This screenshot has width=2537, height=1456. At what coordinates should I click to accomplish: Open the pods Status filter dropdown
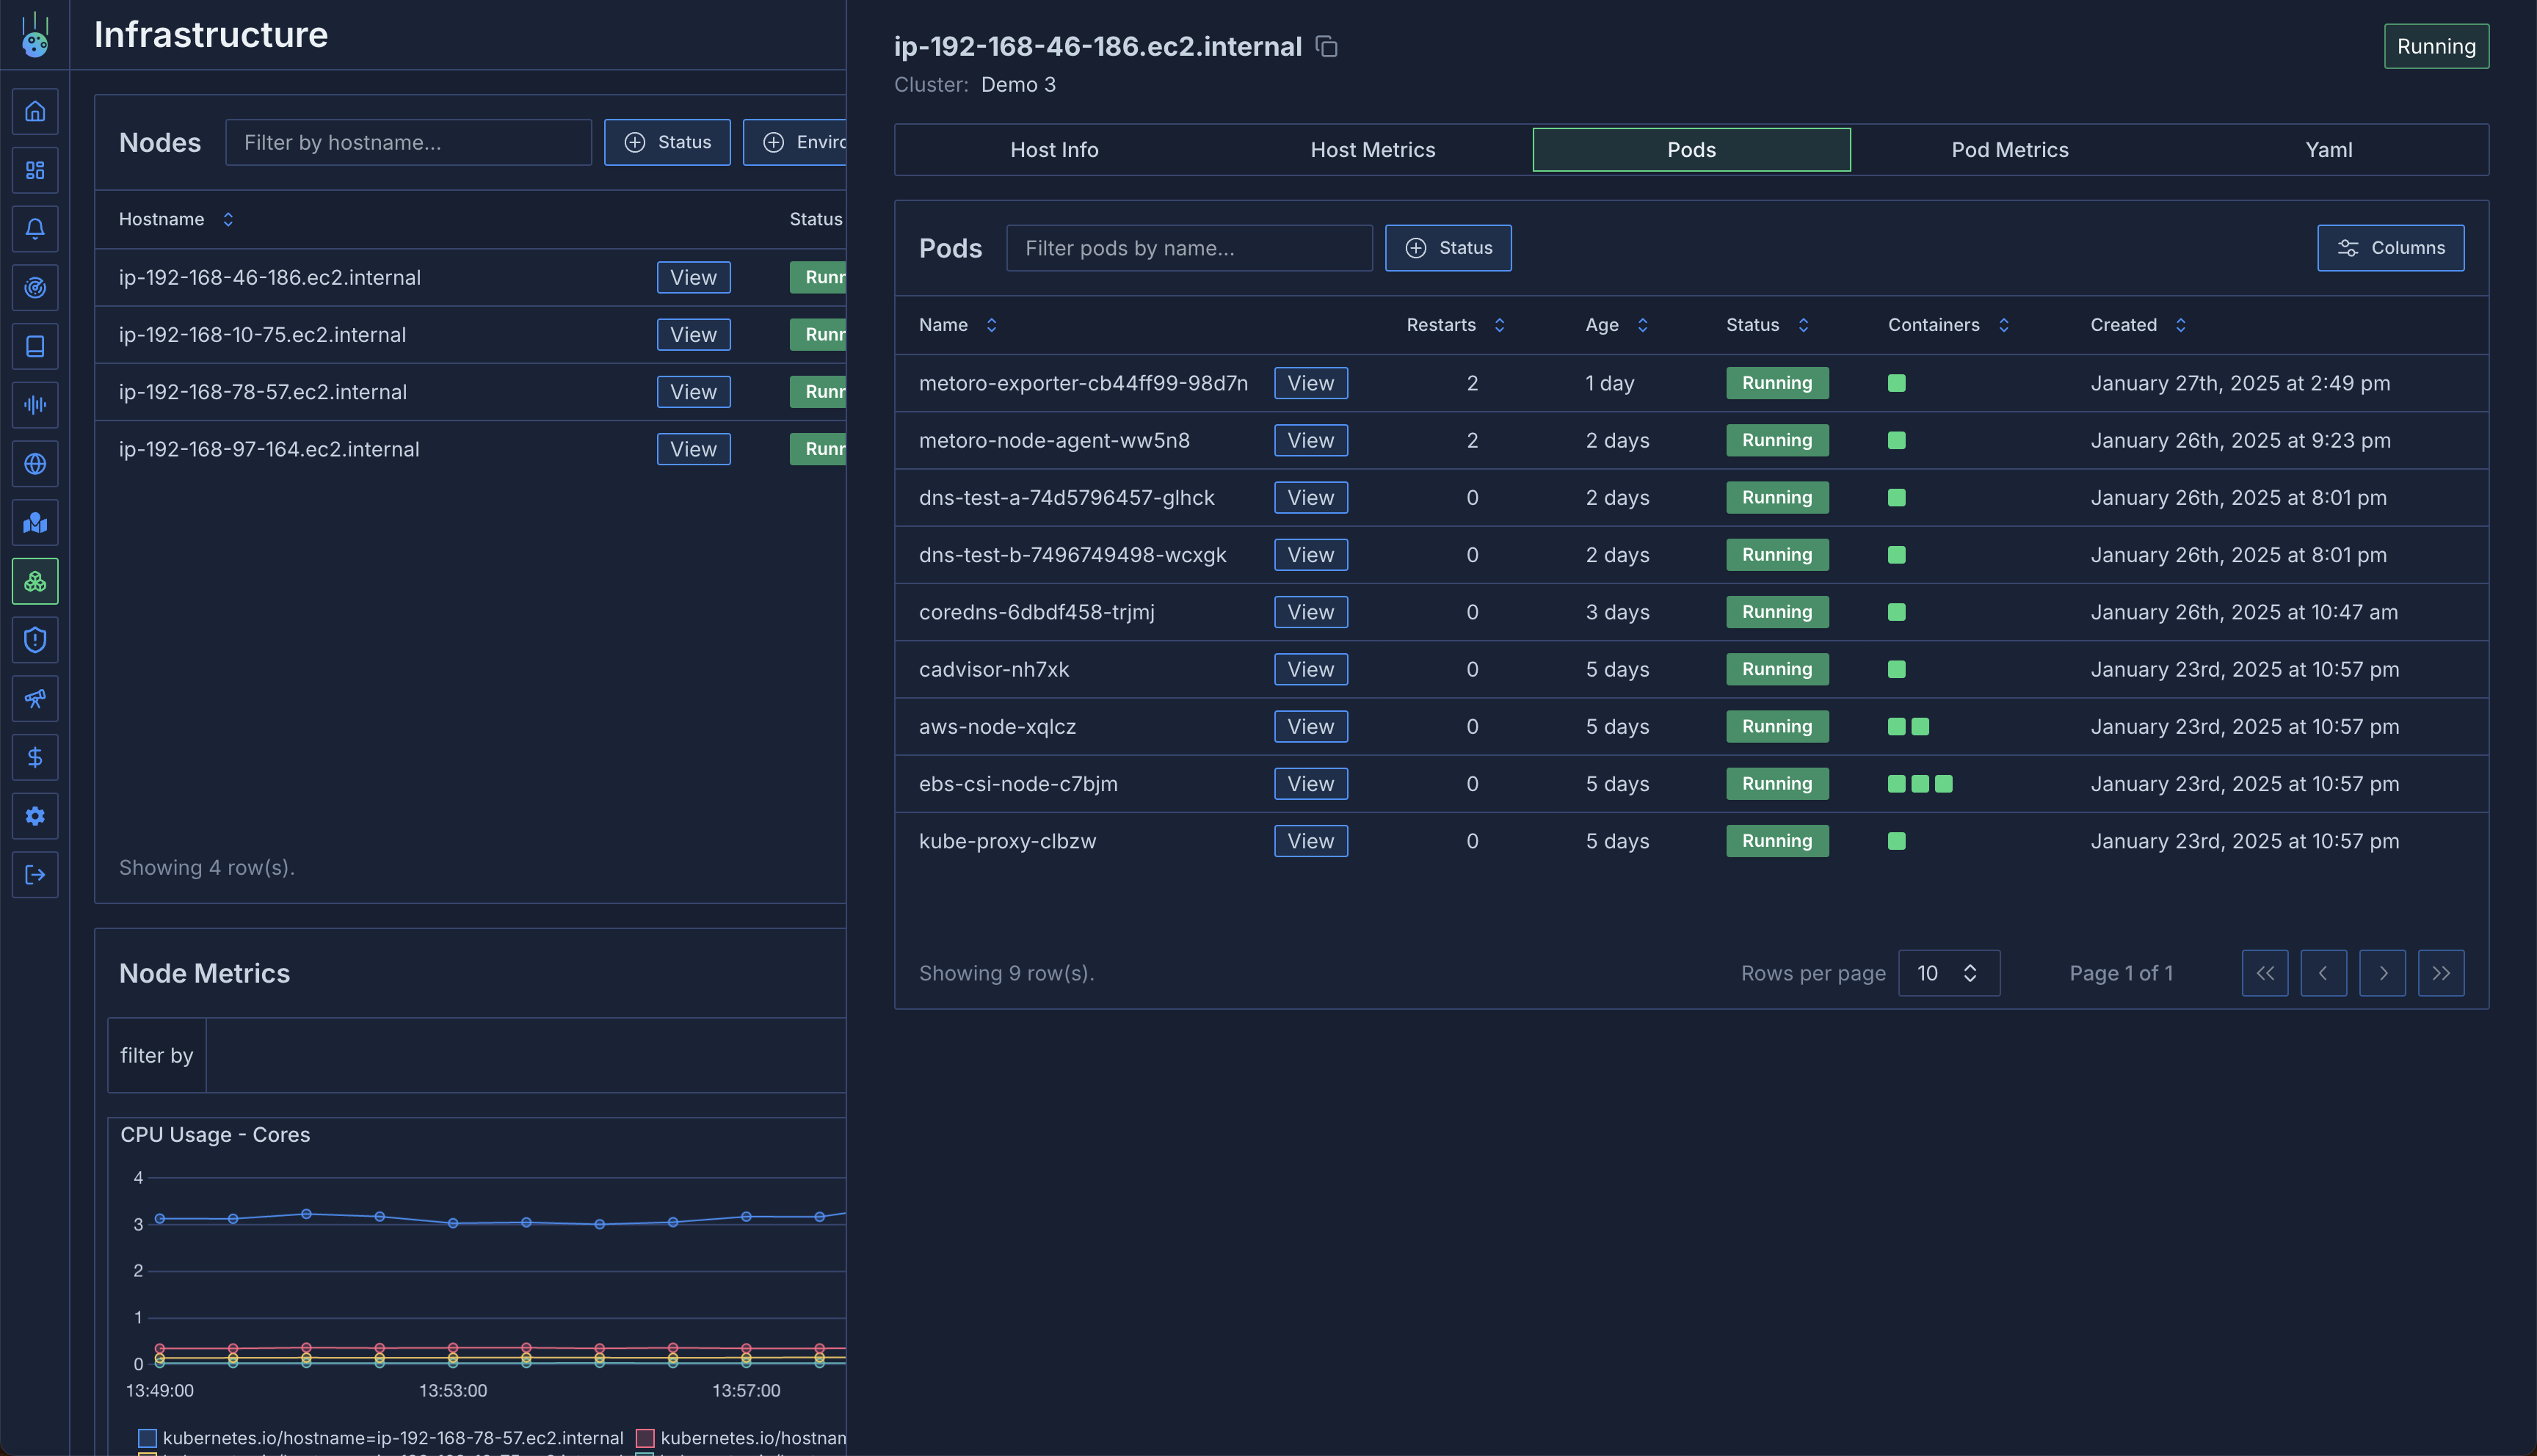coord(1447,248)
